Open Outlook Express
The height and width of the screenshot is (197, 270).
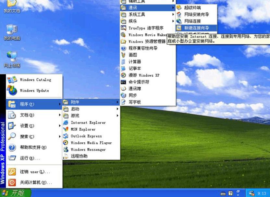pos(85,136)
